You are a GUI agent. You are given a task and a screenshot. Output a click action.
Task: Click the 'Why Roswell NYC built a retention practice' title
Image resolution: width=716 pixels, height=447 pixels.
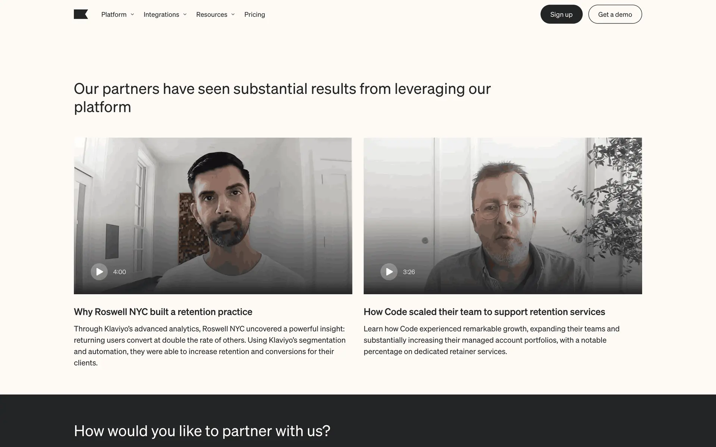coord(163,312)
